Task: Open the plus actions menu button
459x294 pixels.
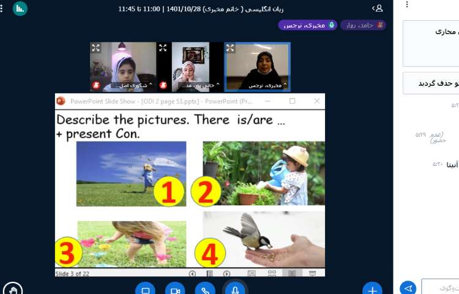Action: [x=372, y=290]
